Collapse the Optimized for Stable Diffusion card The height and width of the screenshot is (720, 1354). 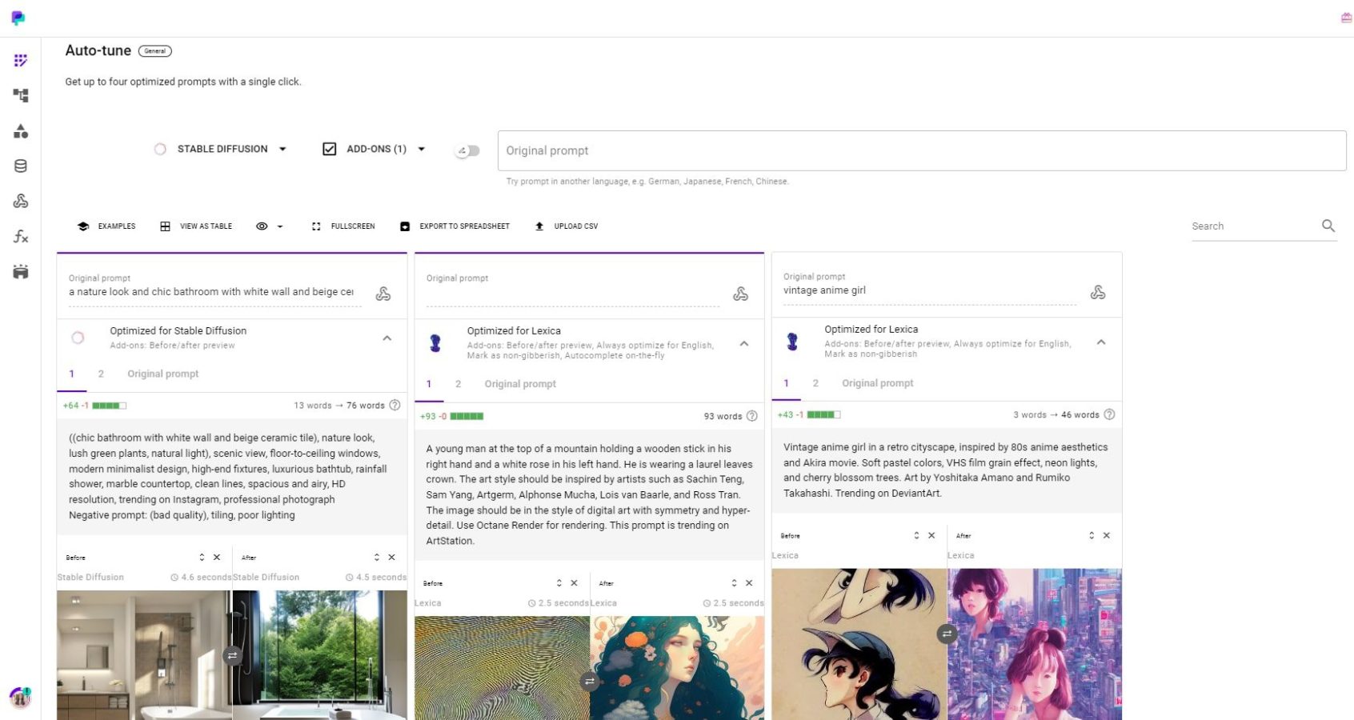(387, 338)
